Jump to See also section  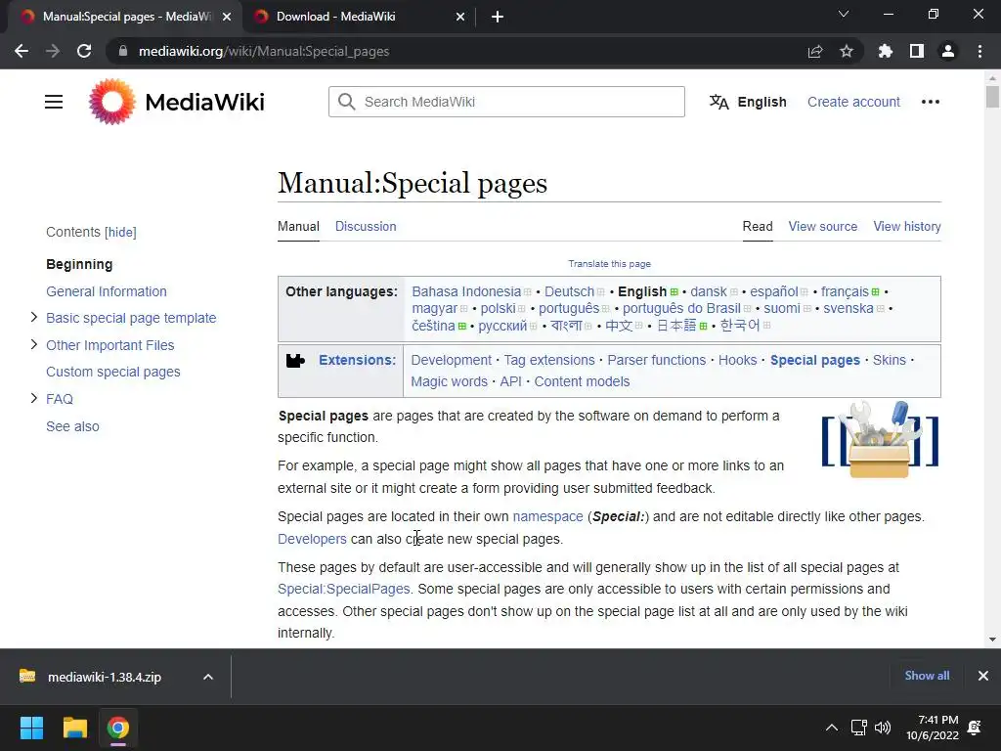coord(72,426)
